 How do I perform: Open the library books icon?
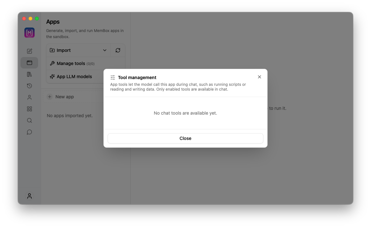click(x=29, y=74)
